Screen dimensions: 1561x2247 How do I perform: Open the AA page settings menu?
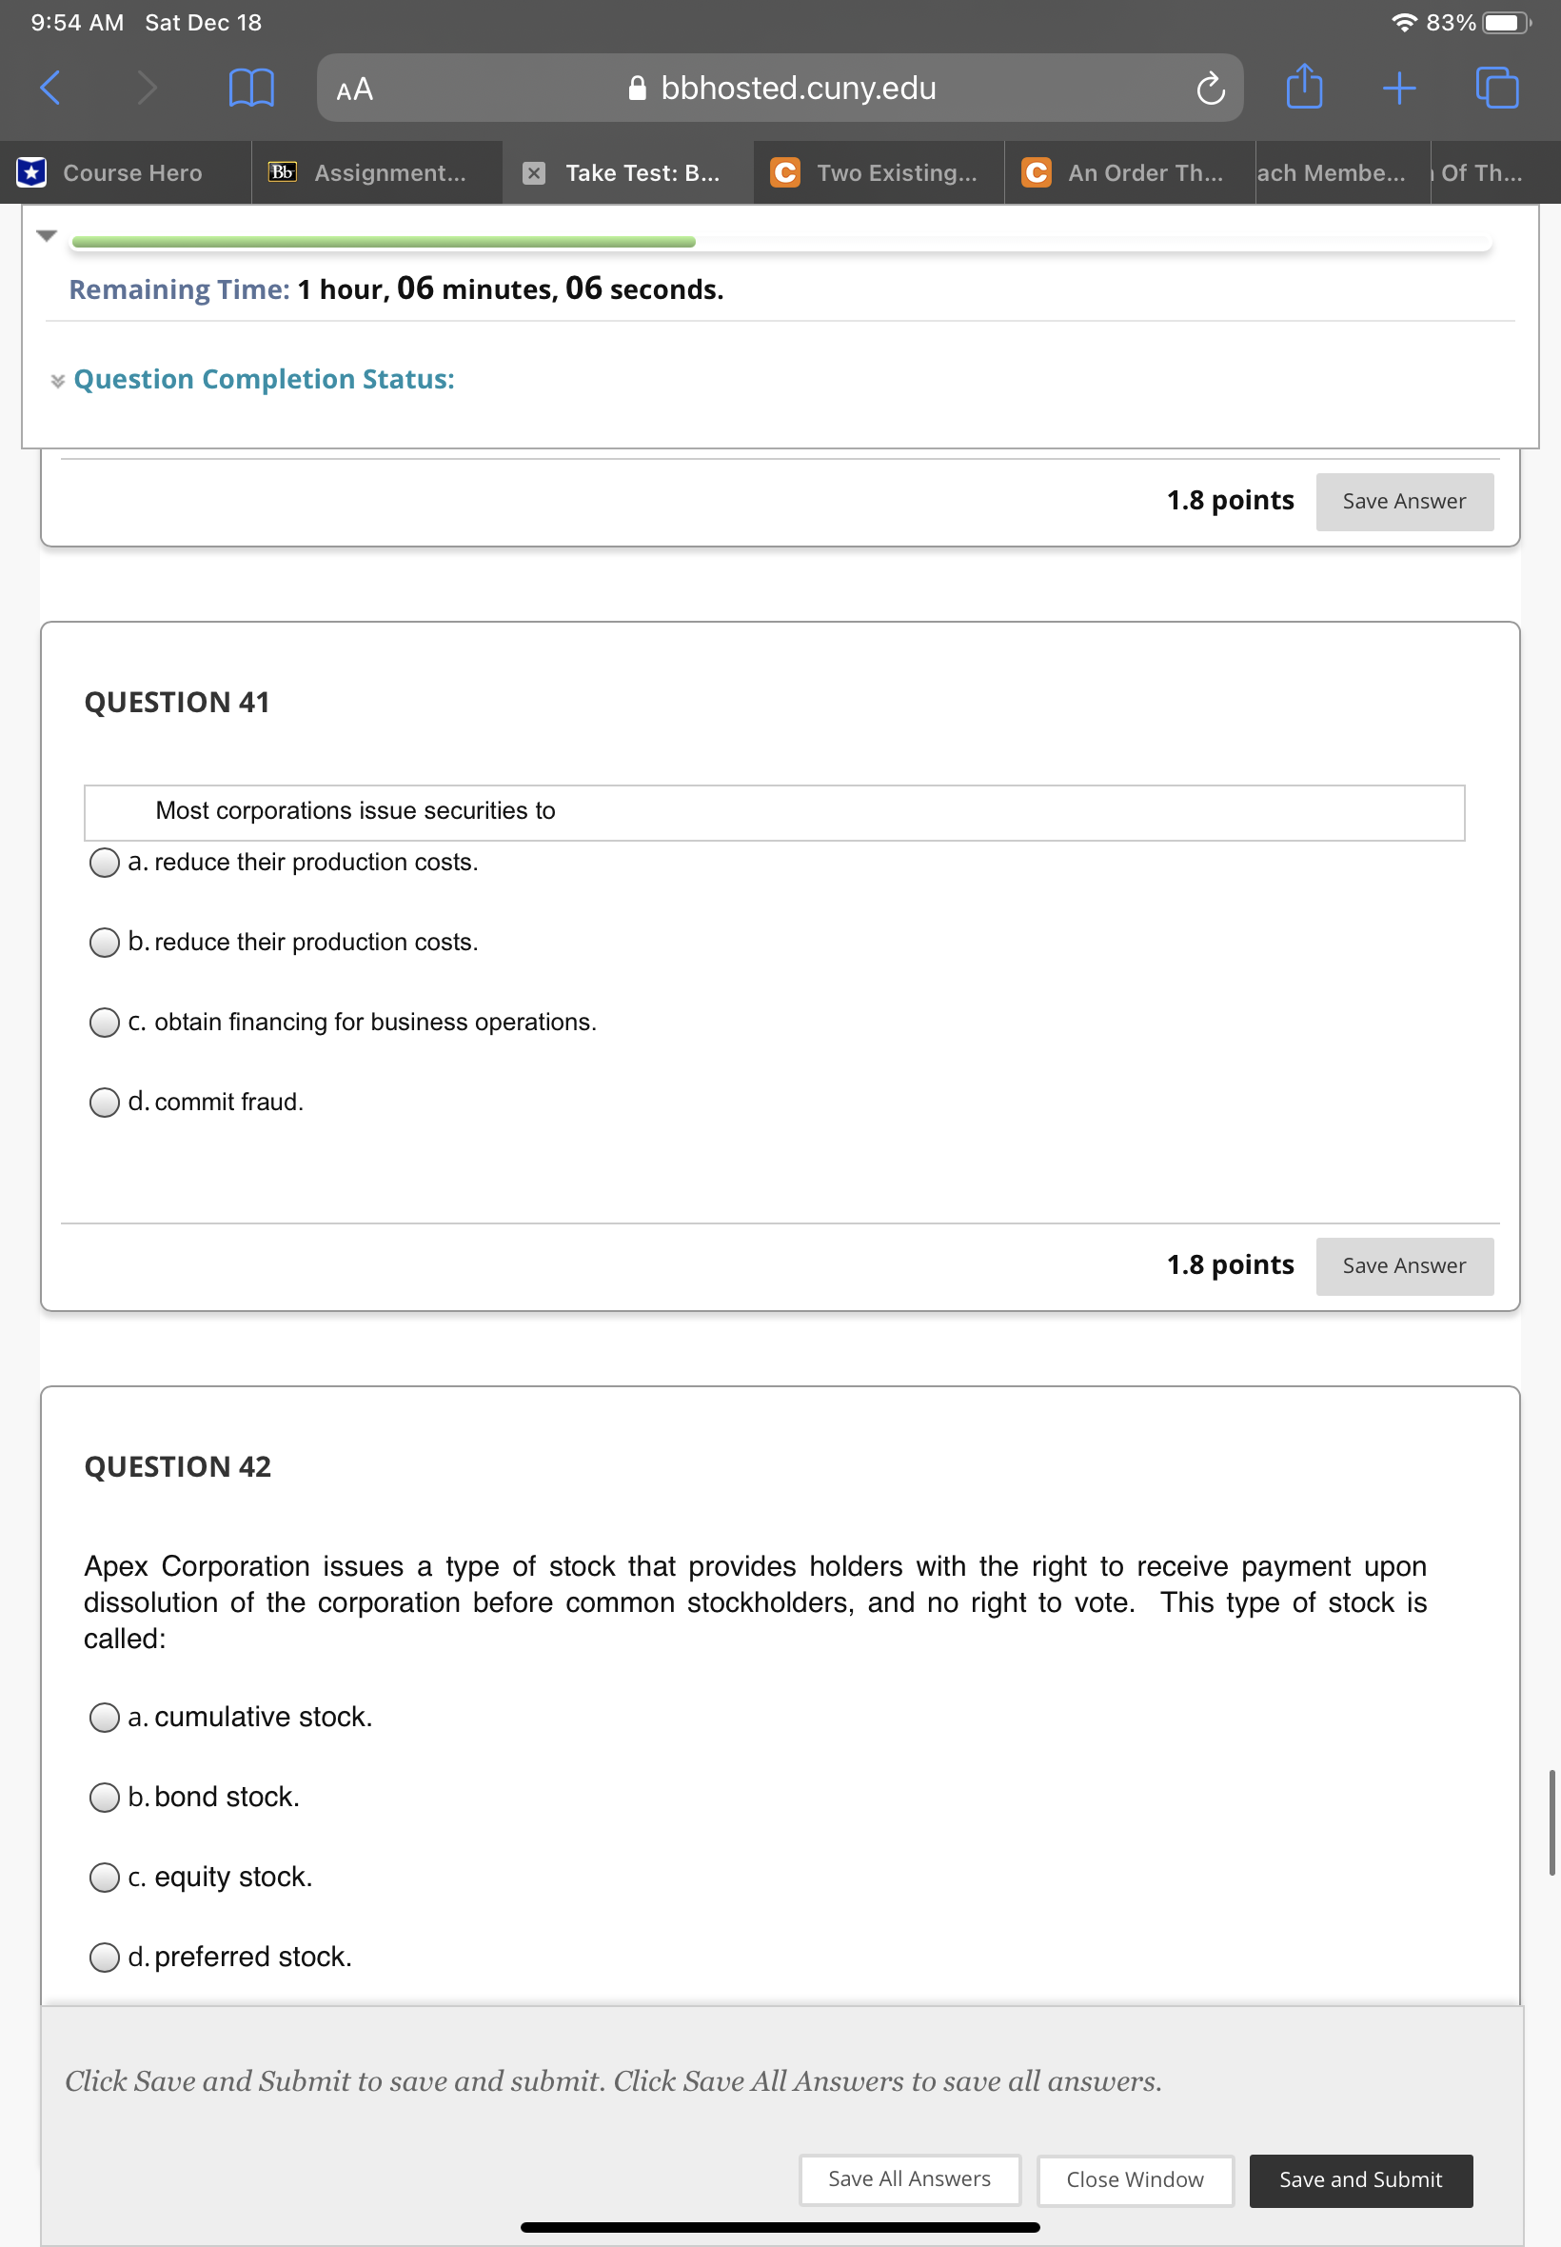pos(352,89)
